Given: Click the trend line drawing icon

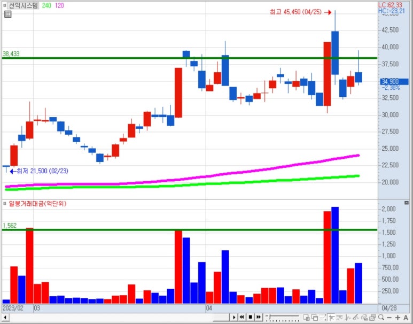Looking at the screenshot, I should (339, 318).
